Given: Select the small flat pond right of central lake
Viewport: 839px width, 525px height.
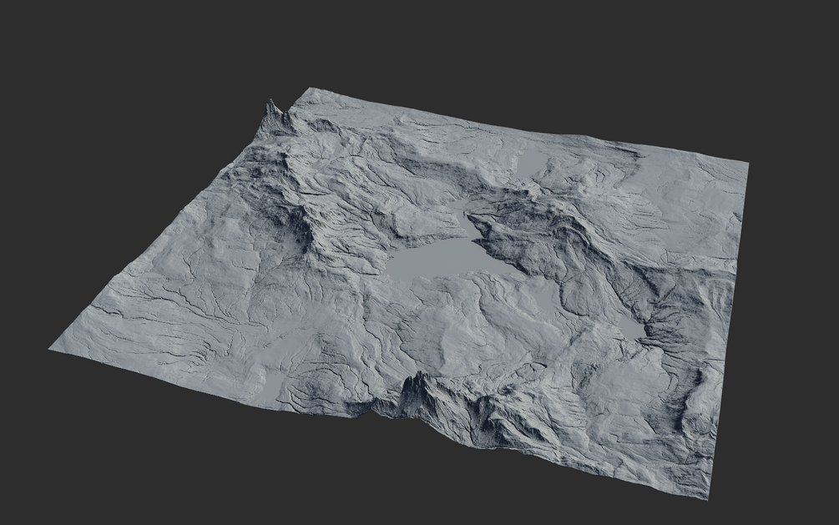Looking at the screenshot, I should click(x=544, y=300).
